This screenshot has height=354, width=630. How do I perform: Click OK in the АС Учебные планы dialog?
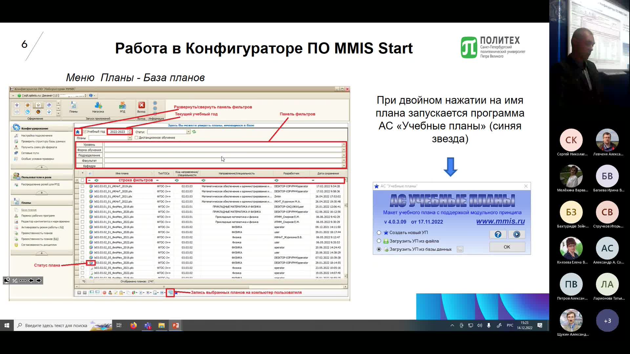tap(507, 247)
